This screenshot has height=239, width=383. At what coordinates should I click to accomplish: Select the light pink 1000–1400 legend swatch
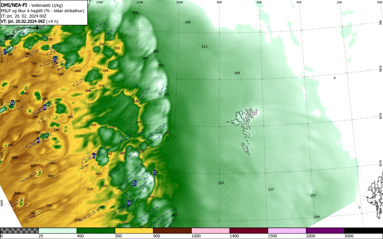[x=211, y=231]
